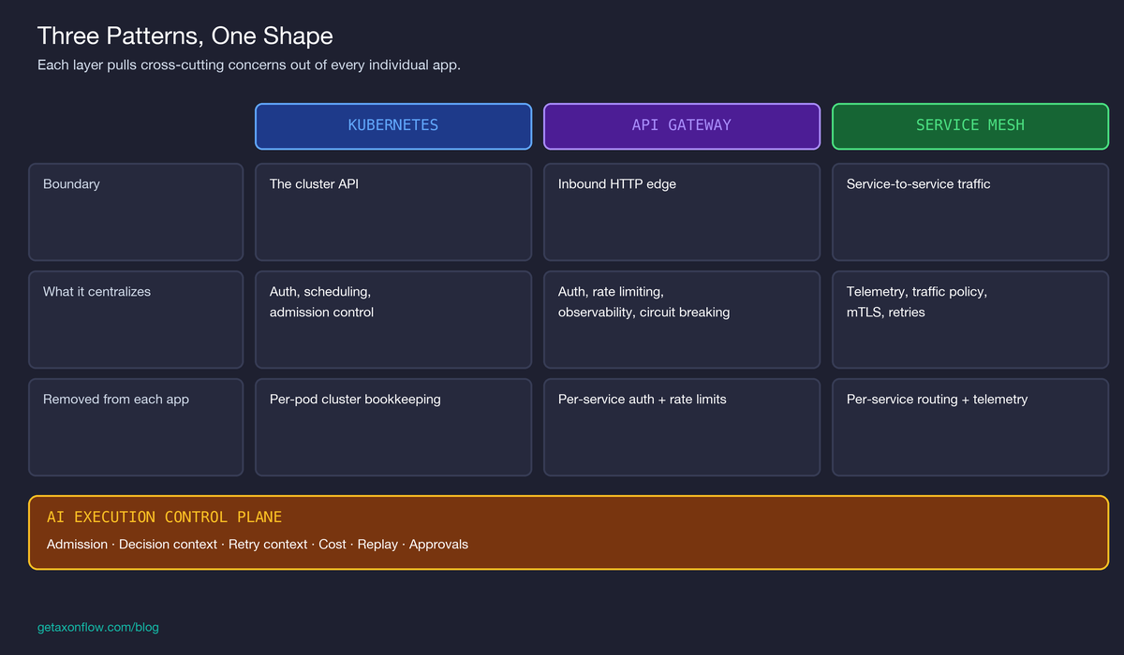Click 'Auth, scheduling, admission control' cell
The width and height of the screenshot is (1124, 655).
[x=393, y=320]
